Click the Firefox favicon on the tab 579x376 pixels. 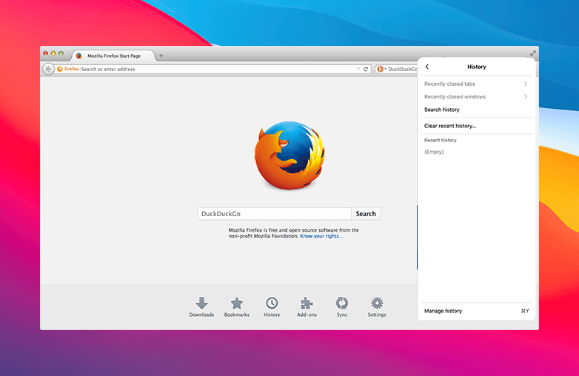pos(78,56)
